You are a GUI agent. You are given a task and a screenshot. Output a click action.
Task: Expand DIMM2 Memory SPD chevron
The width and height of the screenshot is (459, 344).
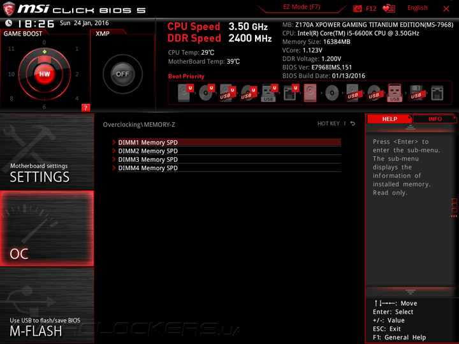tap(114, 151)
